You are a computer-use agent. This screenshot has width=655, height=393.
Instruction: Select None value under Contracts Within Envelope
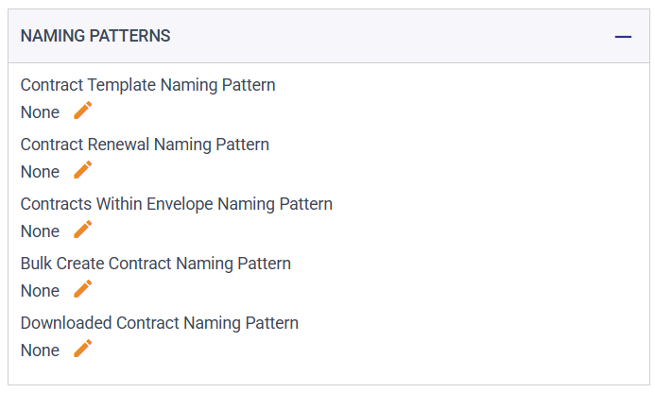(x=40, y=231)
